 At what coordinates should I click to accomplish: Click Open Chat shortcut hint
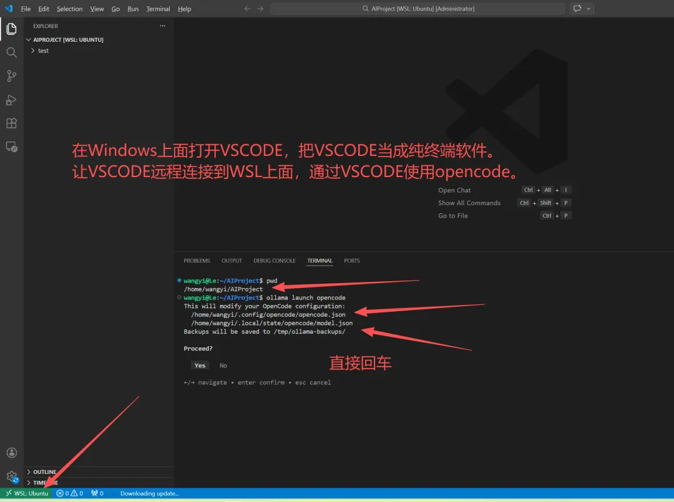454,190
